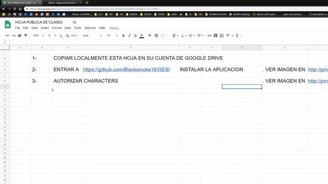Click the Undo arrow in the toolbar
Viewport: 328px width, 184px height.
tap(8, 36)
